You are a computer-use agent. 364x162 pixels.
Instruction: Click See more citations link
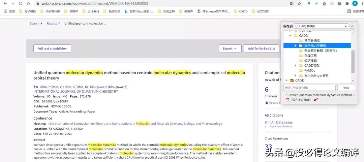pos(281,127)
